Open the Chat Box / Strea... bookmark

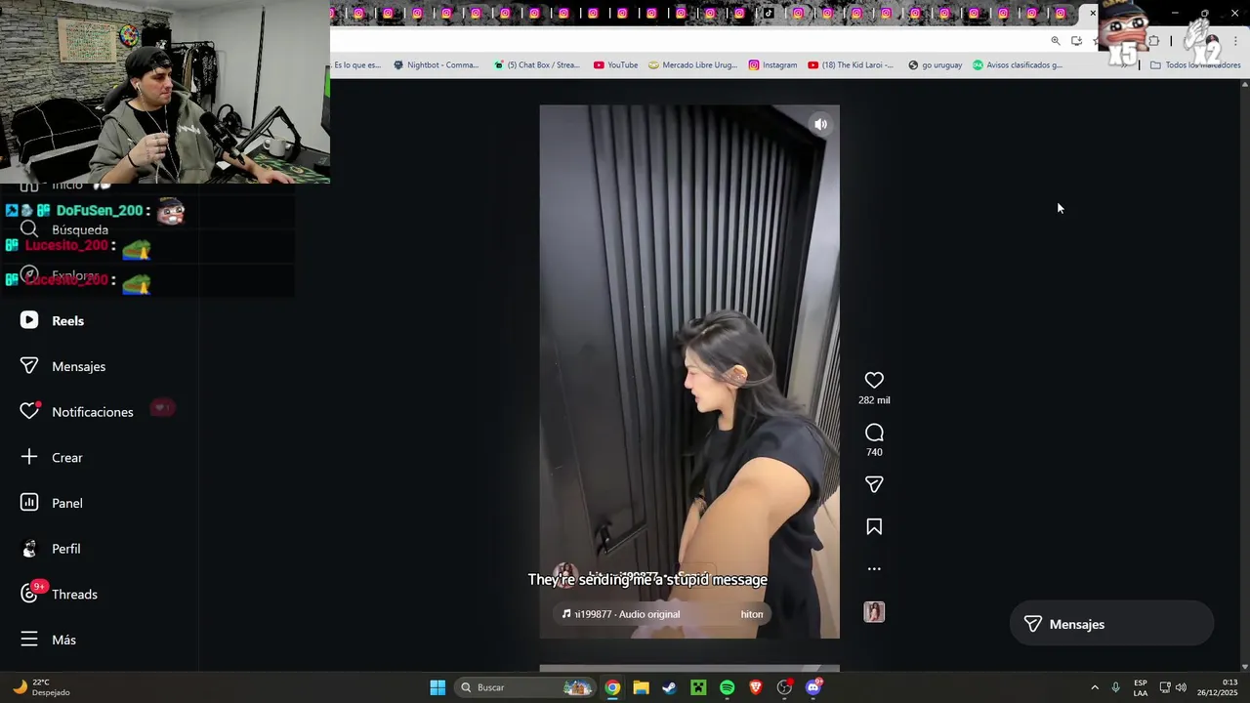coord(536,65)
